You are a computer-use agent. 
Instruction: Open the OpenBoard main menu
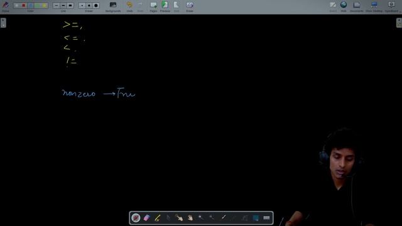[x=391, y=6]
